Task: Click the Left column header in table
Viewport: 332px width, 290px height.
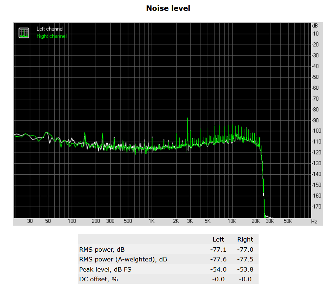Action: 218,239
